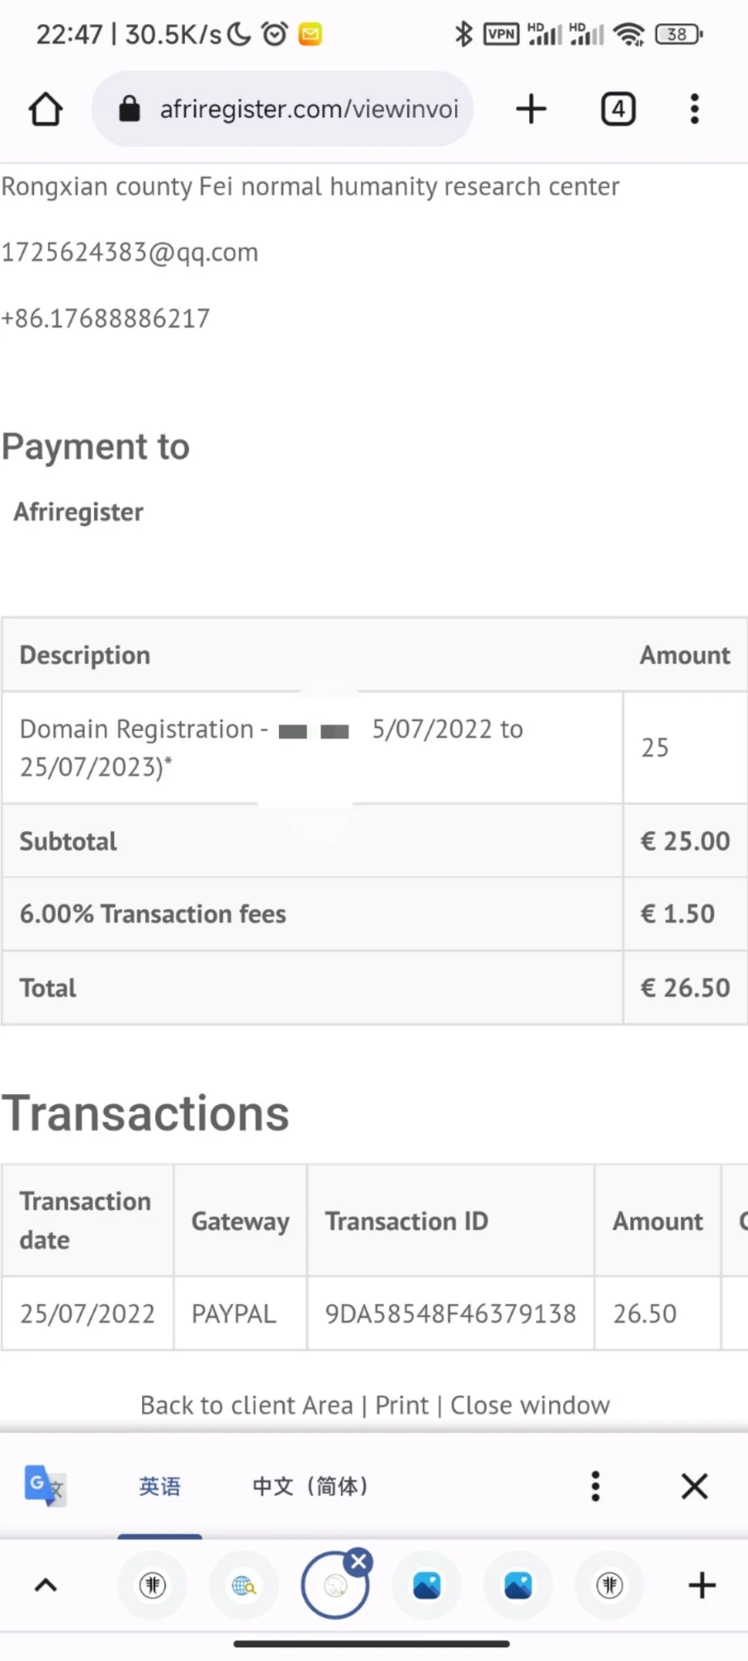Switch to the first tab in the group strip
748x1661 pixels.
point(153,1585)
